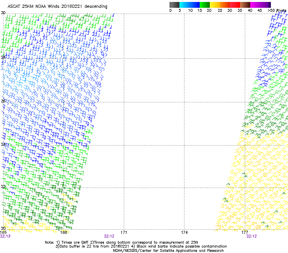288x253 pixels.
Task: Click the latitude axis label '26'
Action: point(3,101)
